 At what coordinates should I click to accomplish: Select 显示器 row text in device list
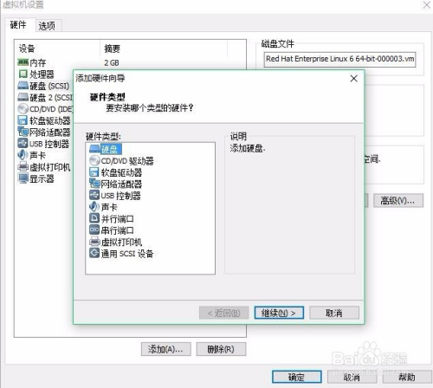tap(42, 178)
